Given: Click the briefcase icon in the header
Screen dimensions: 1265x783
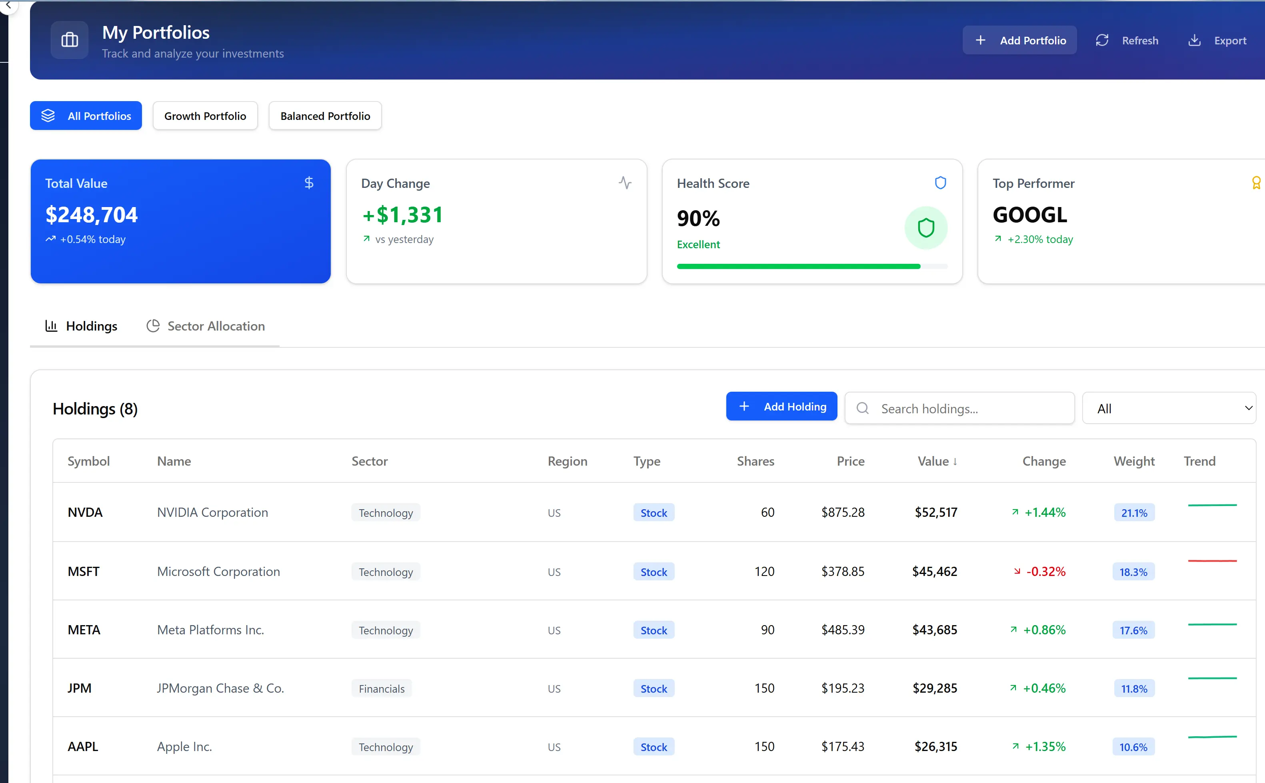Looking at the screenshot, I should click(x=69, y=40).
